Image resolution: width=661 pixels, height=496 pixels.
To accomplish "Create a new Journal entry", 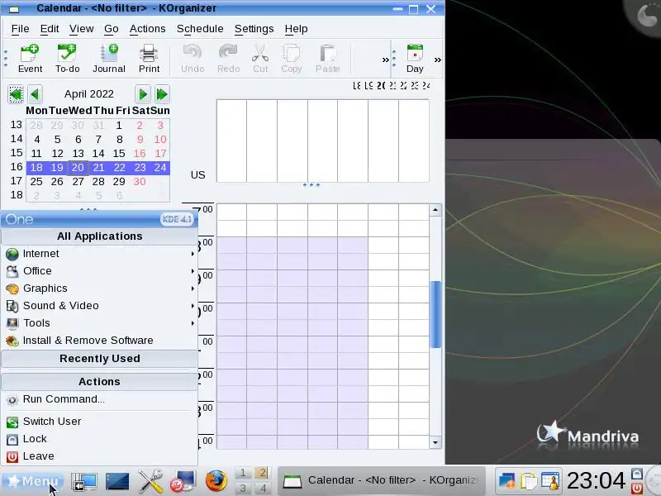I will (109, 59).
